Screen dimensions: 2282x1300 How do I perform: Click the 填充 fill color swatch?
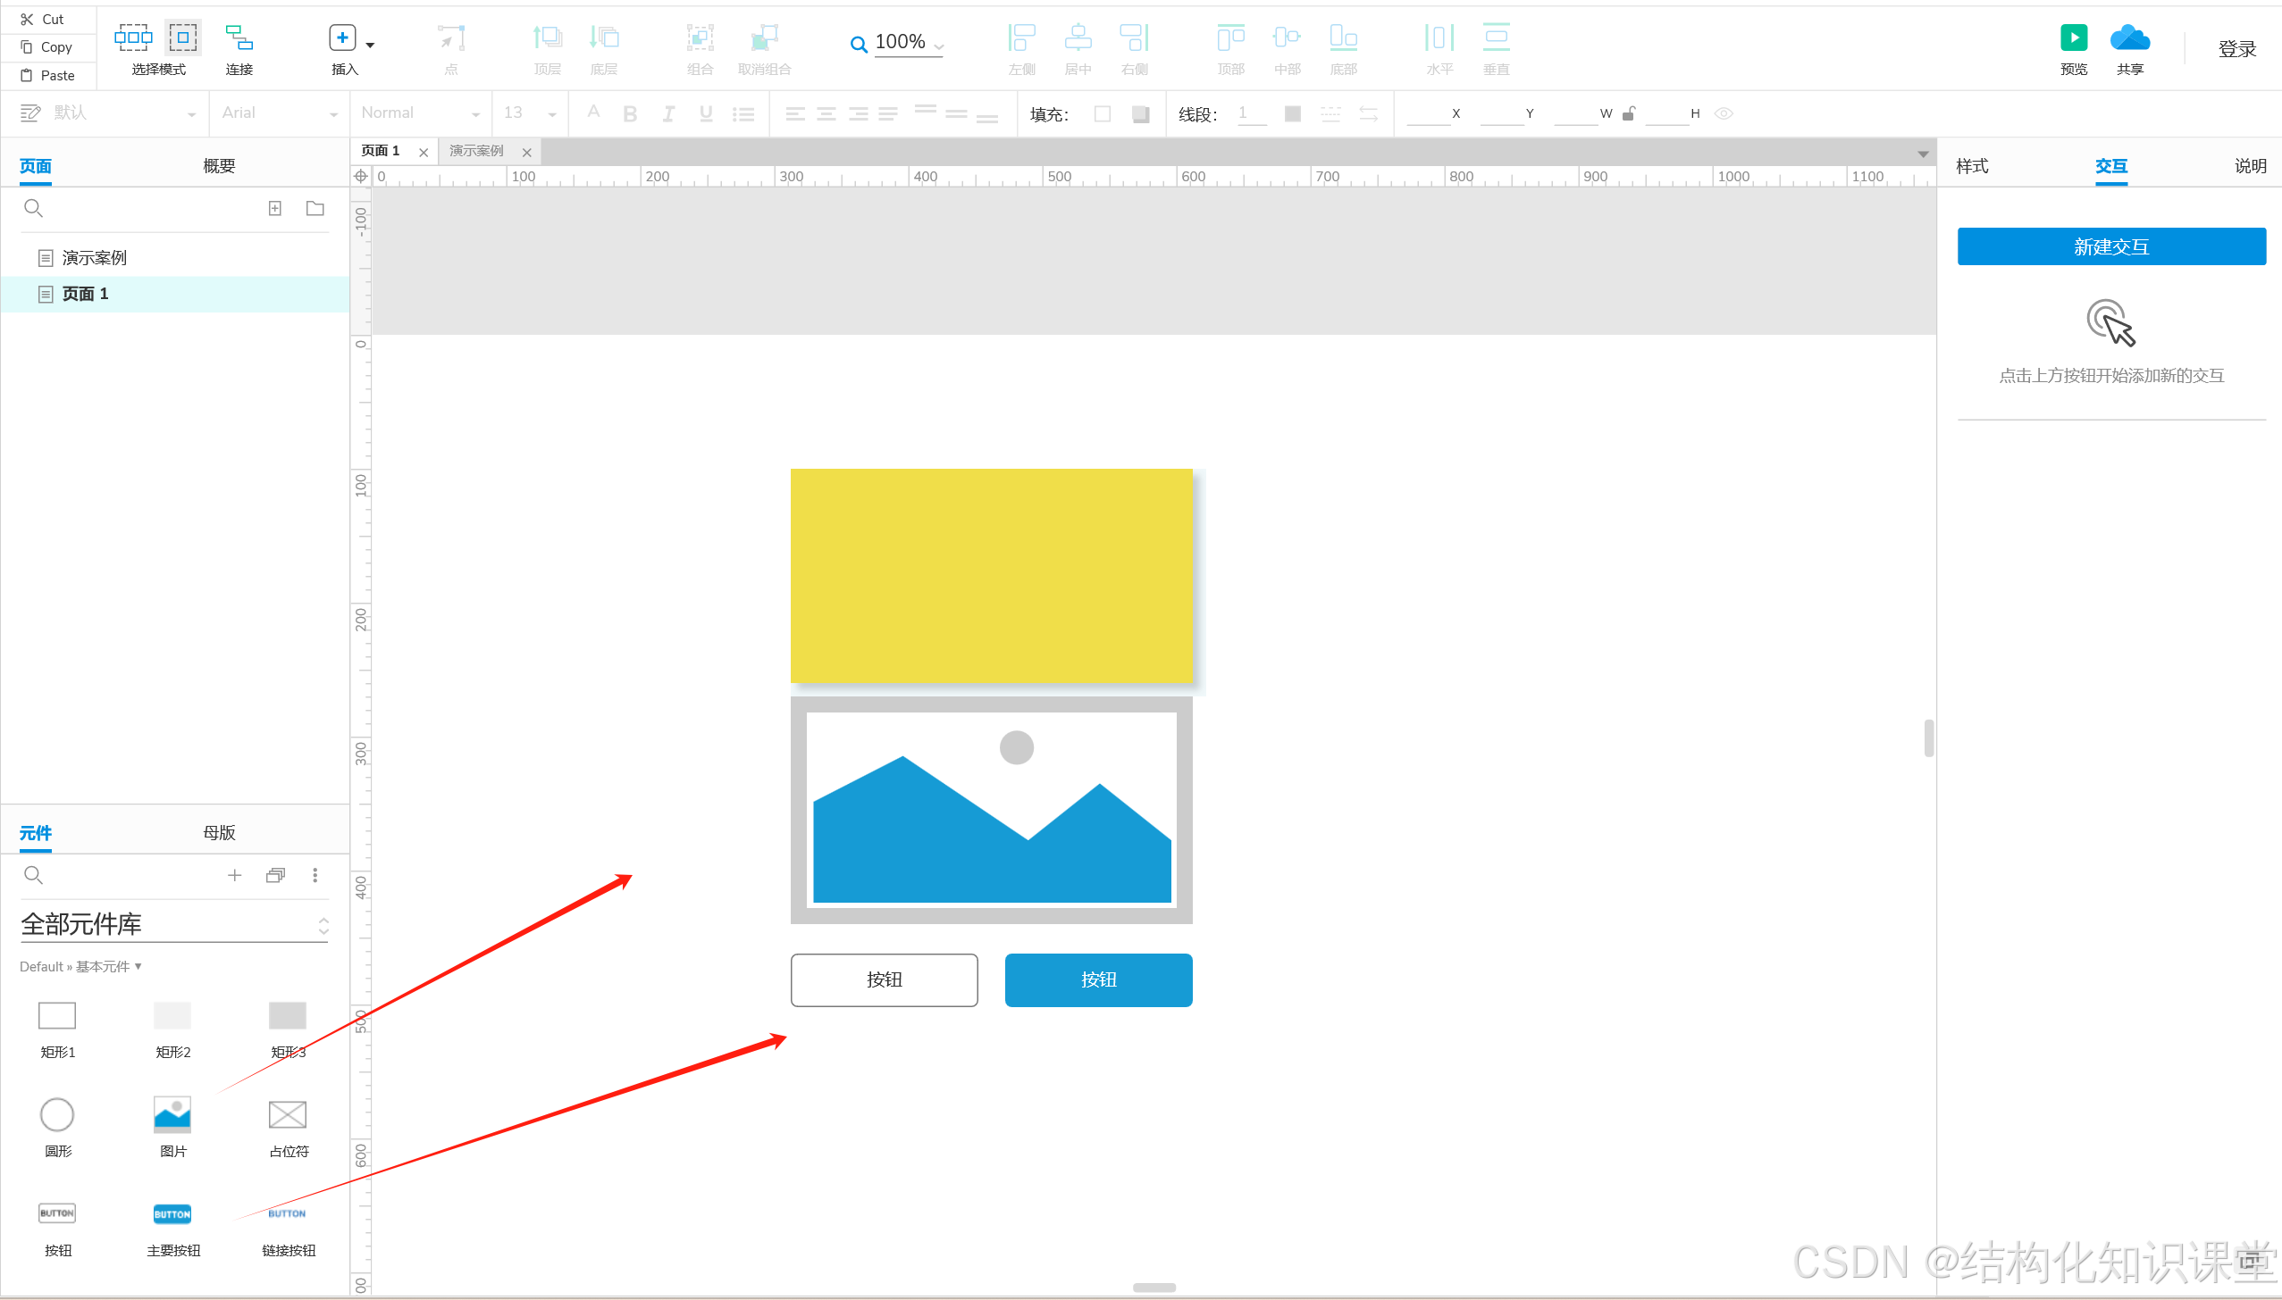click(1103, 113)
